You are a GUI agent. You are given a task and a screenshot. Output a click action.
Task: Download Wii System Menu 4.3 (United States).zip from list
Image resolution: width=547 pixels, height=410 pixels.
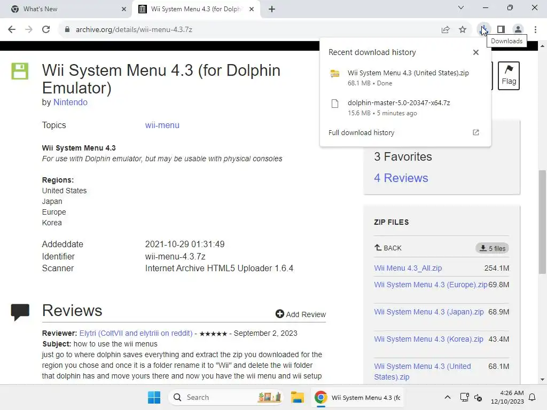coord(423,372)
